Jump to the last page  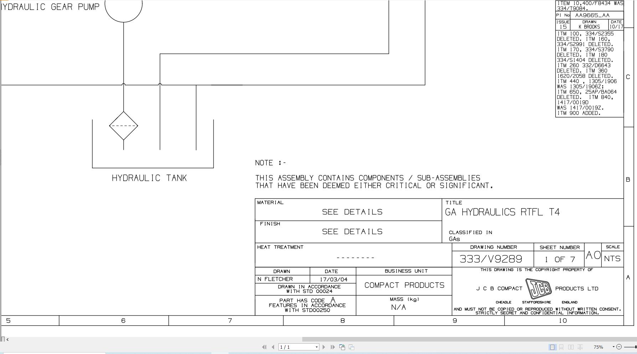click(333, 347)
